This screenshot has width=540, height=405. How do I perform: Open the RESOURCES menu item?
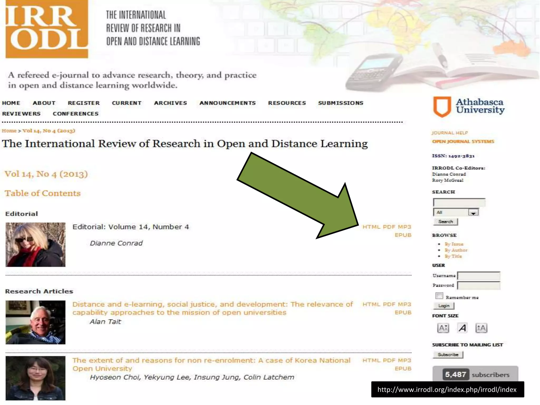click(287, 103)
